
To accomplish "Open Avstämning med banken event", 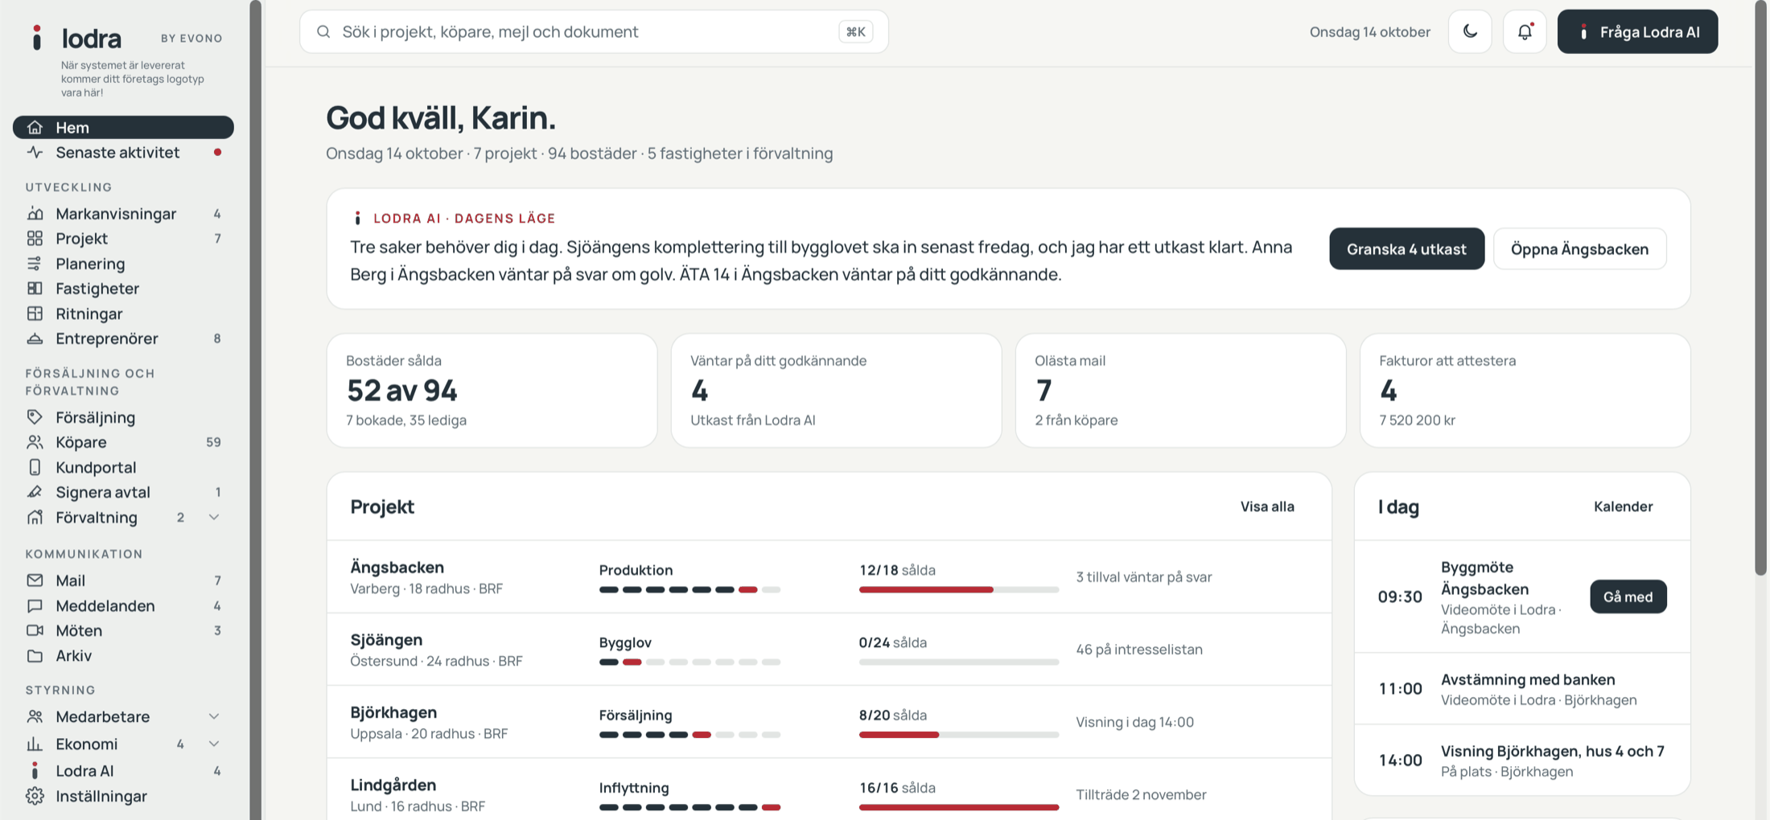I will (x=1522, y=689).
